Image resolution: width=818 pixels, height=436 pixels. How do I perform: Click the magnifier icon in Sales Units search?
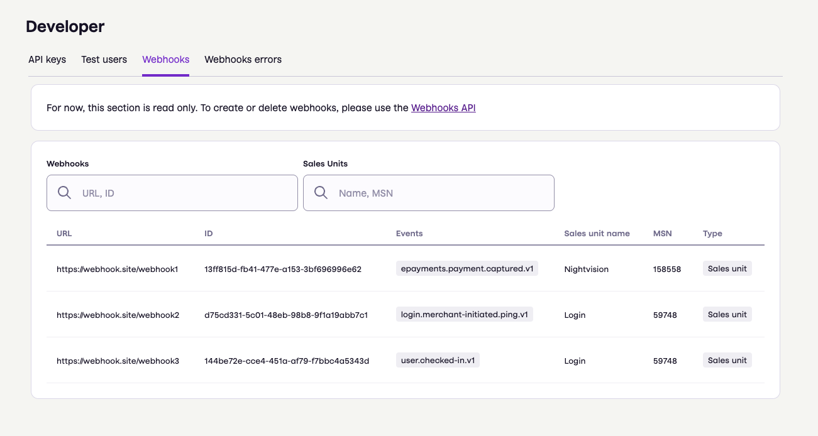(321, 193)
